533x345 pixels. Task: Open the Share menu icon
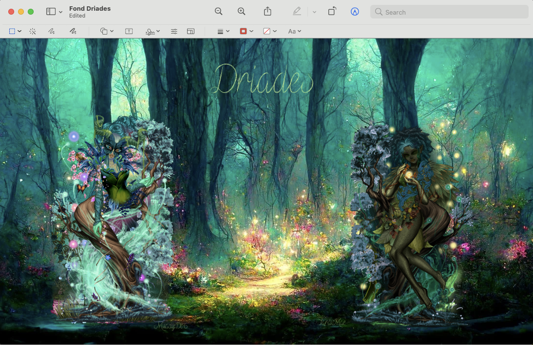[267, 12]
